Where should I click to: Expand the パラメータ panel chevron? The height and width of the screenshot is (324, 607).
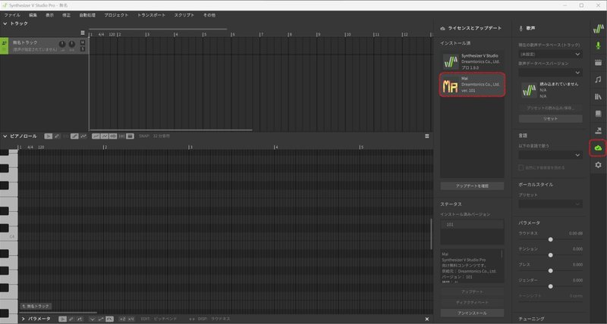click(x=23, y=319)
